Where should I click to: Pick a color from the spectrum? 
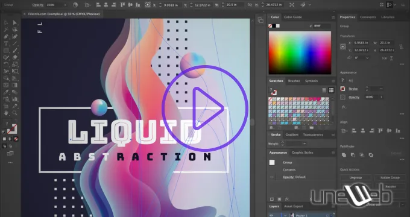[x=300, y=53]
